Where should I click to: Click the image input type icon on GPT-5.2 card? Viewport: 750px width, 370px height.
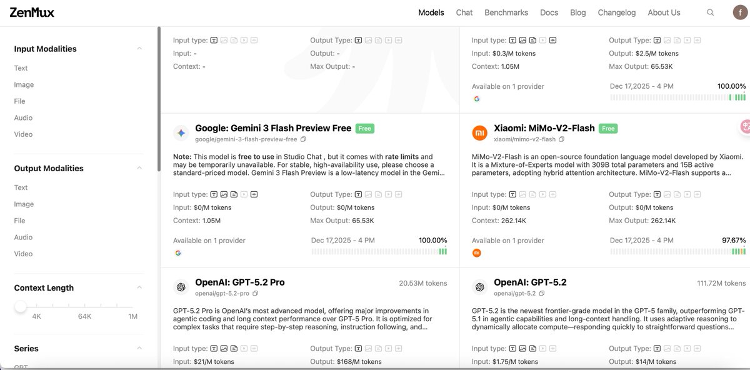[522, 349]
